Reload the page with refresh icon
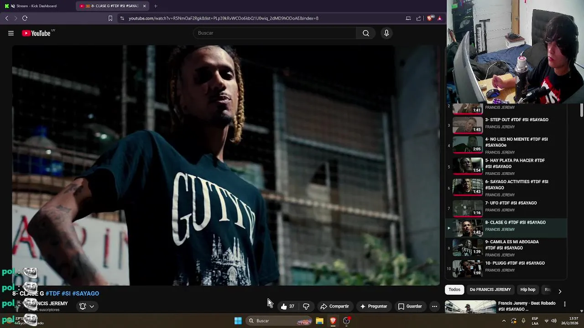Image resolution: width=584 pixels, height=328 pixels. (x=25, y=18)
